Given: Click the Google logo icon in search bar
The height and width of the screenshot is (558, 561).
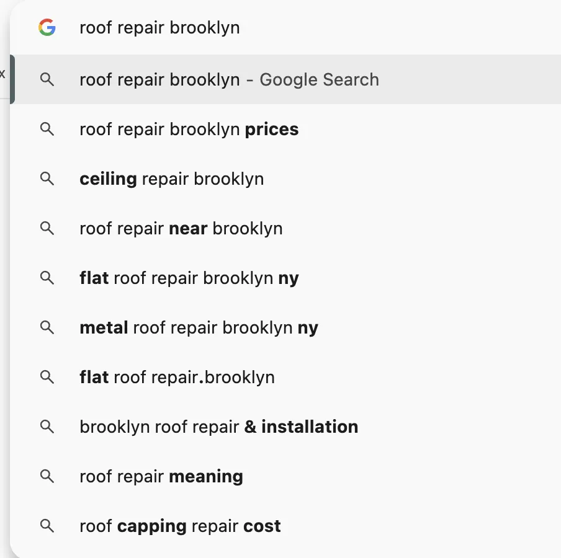Looking at the screenshot, I should [x=47, y=28].
